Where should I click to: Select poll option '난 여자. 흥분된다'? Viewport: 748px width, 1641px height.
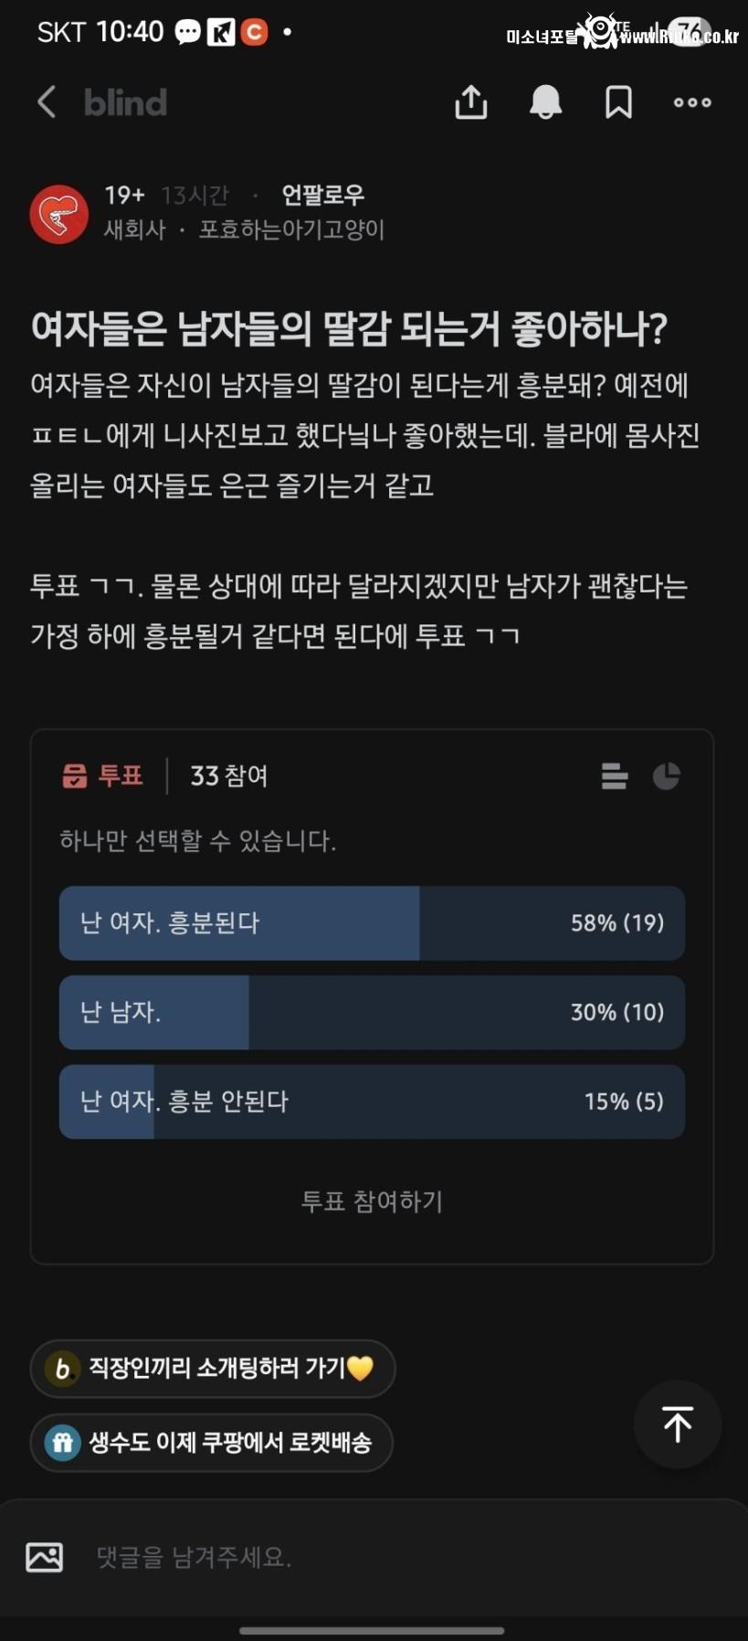(371, 923)
